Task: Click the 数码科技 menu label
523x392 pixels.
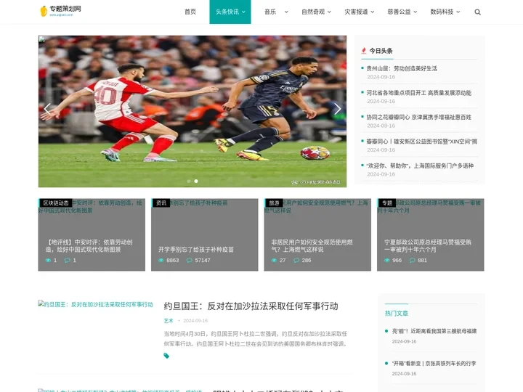Action: coord(442,12)
